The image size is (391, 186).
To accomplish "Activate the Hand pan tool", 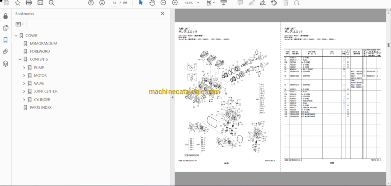I will (152, 3).
